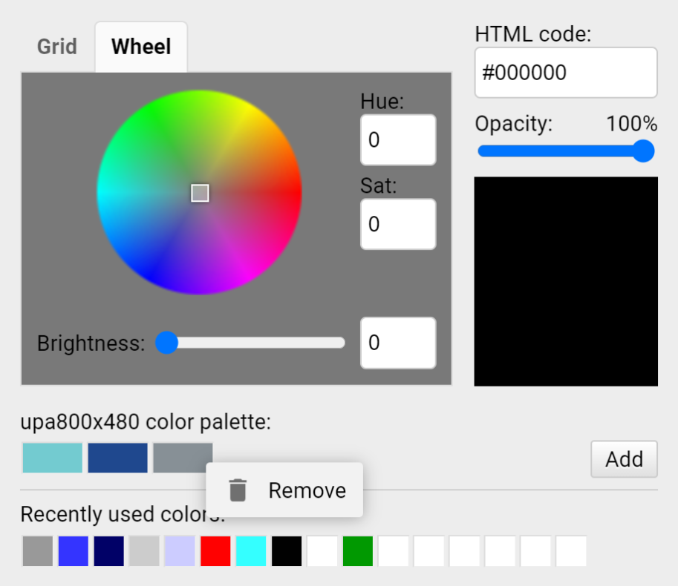
Task: Choose the red recently used color
Action: pyautogui.click(x=215, y=551)
